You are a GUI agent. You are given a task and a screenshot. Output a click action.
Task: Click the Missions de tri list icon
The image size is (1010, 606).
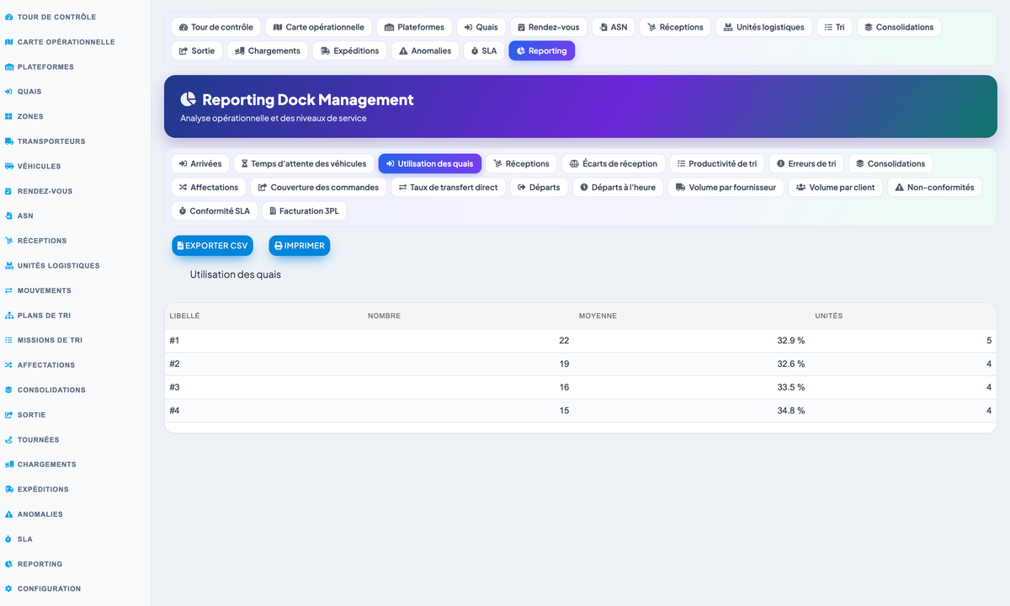click(x=8, y=340)
